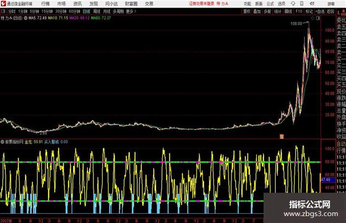Click the 自动 label in right panel
The image size is (346, 223).
pyautogui.click(x=341, y=144)
